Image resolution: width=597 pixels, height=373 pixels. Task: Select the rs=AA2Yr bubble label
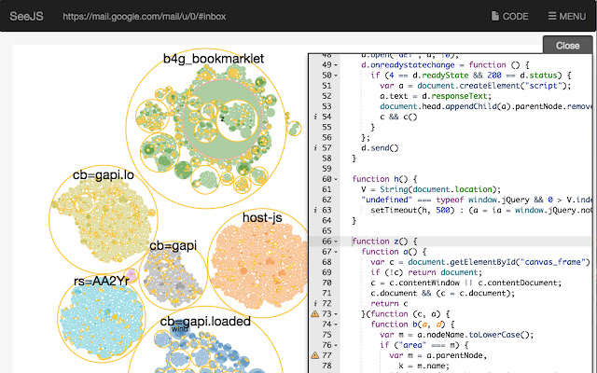102,281
